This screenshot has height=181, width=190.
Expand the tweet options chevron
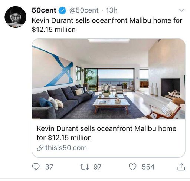[x=182, y=10]
